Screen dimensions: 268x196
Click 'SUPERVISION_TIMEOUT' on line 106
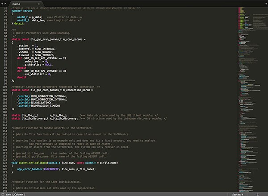[x=46, y=106]
